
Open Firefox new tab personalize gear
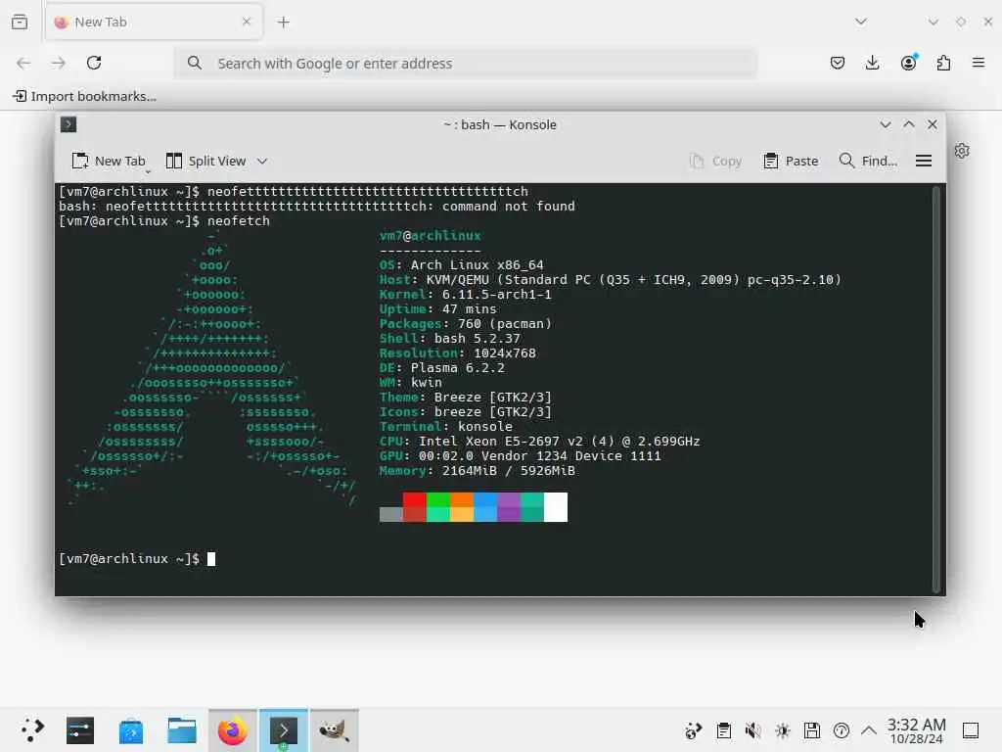point(962,151)
